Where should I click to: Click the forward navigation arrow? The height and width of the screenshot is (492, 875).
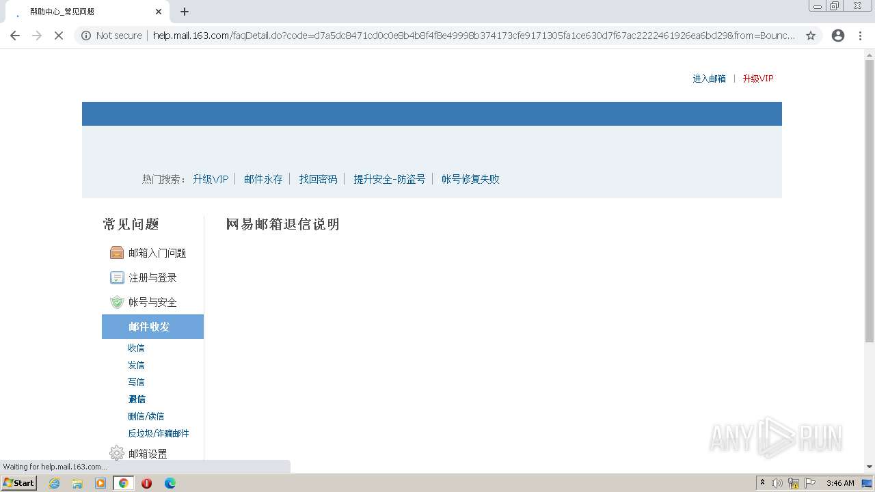[37, 36]
